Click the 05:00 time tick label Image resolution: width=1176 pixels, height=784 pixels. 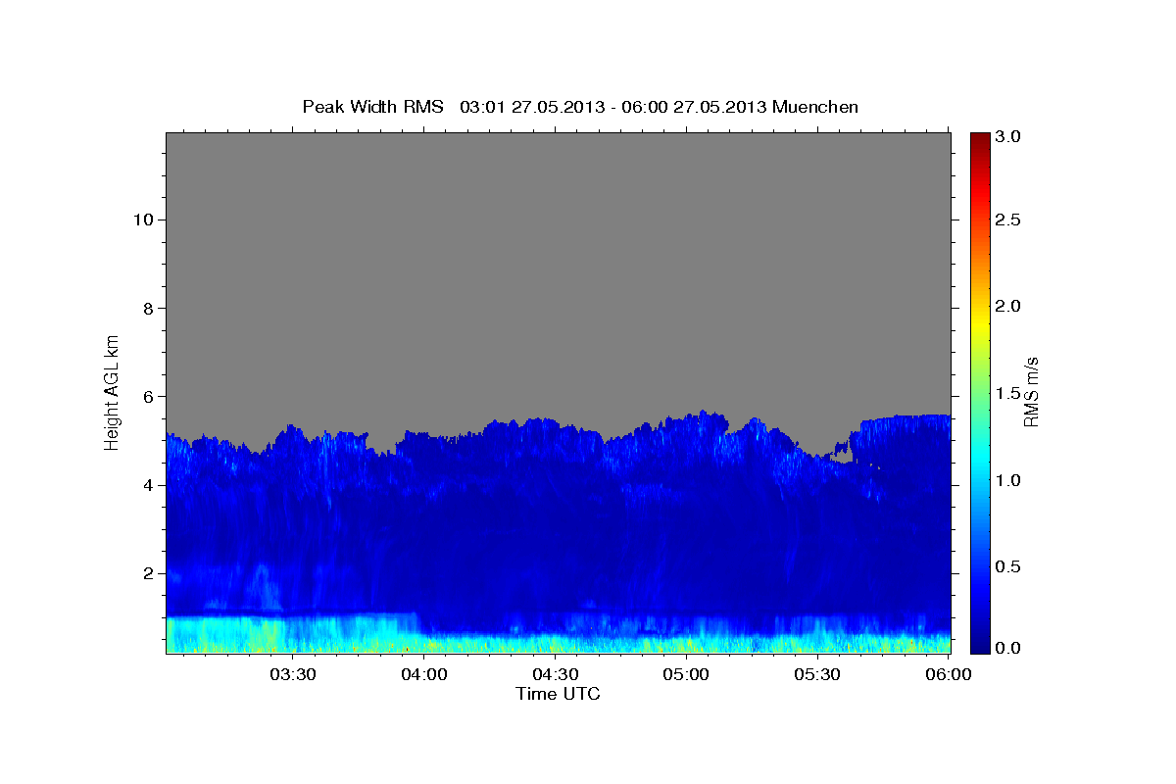click(x=687, y=674)
